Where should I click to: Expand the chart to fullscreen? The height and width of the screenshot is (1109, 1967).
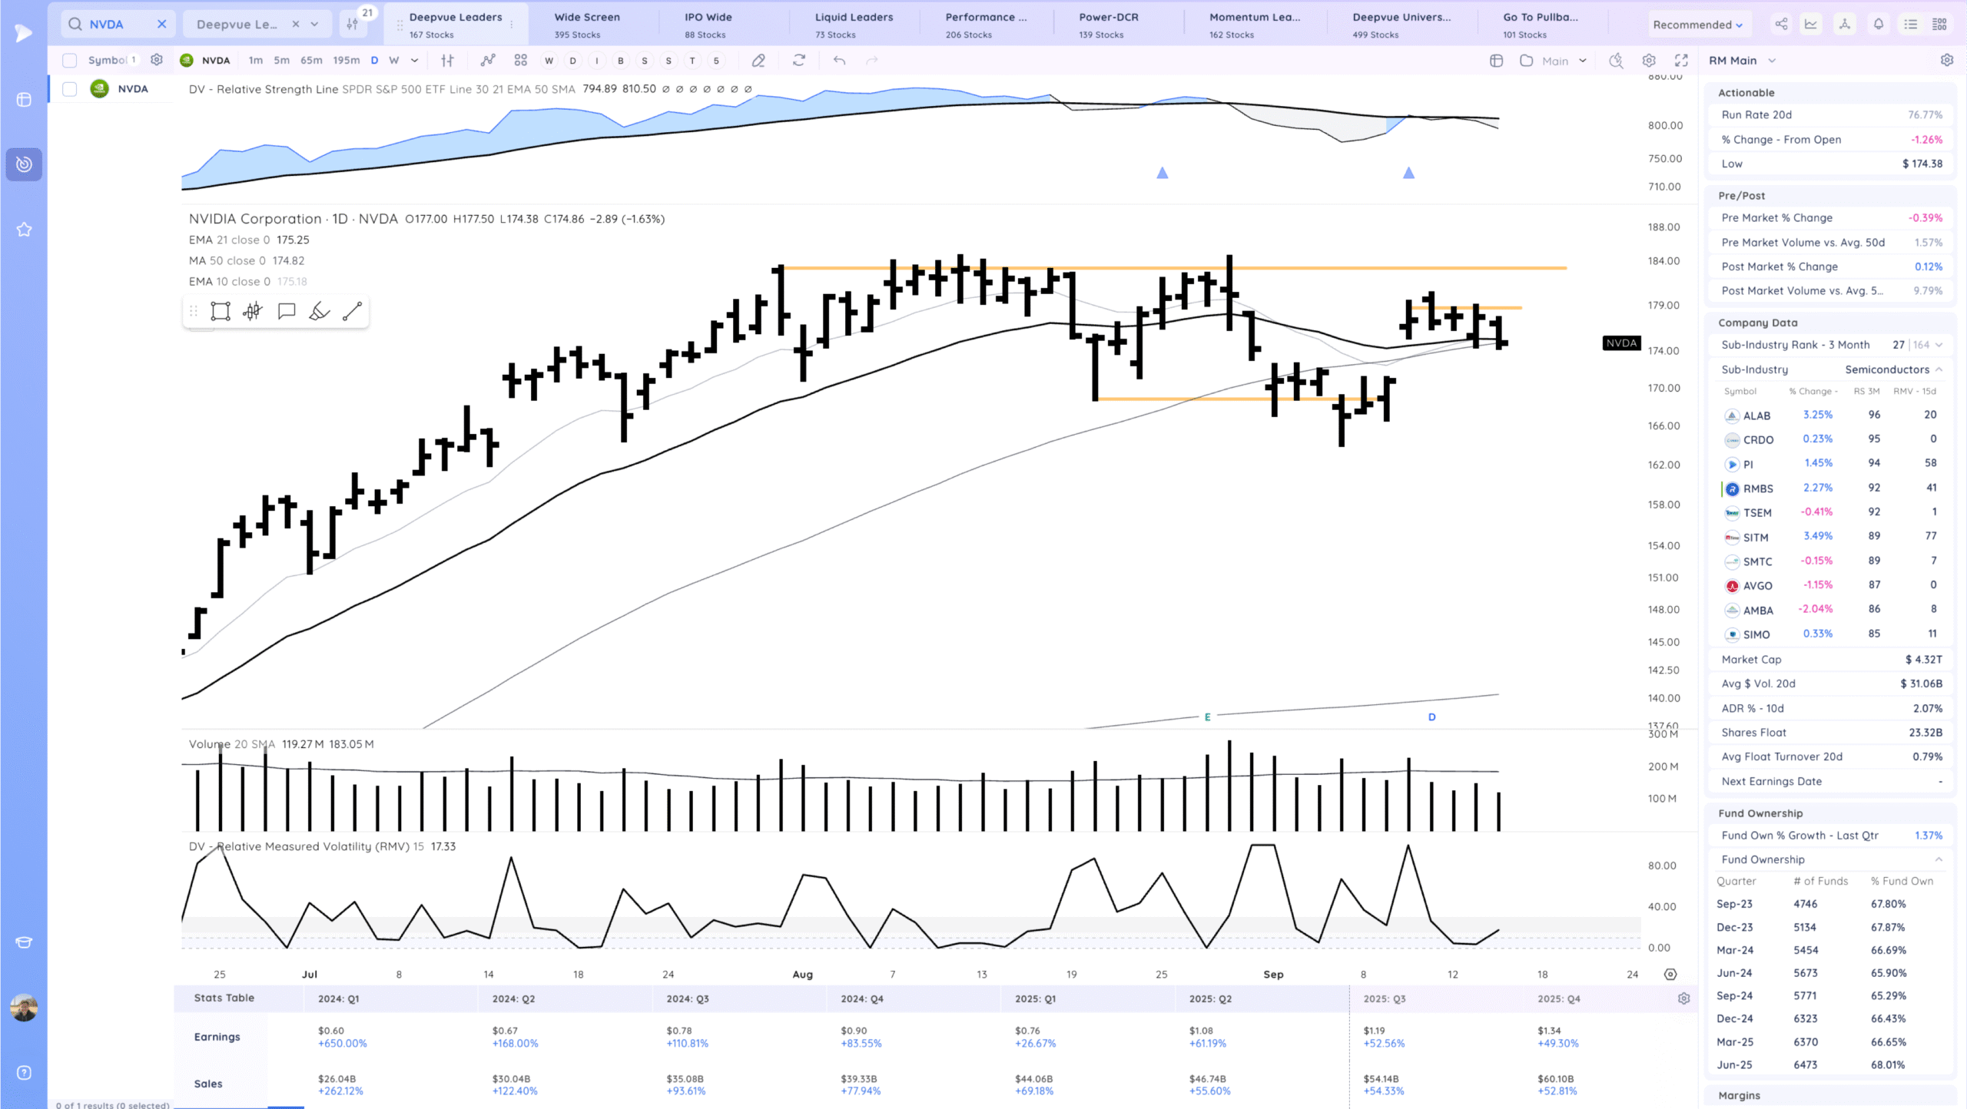click(x=1681, y=60)
